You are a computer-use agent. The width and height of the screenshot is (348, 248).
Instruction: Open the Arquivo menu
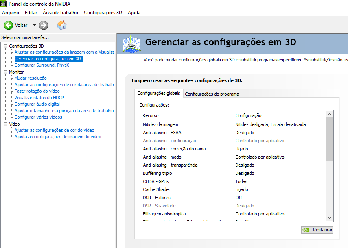pos(11,13)
